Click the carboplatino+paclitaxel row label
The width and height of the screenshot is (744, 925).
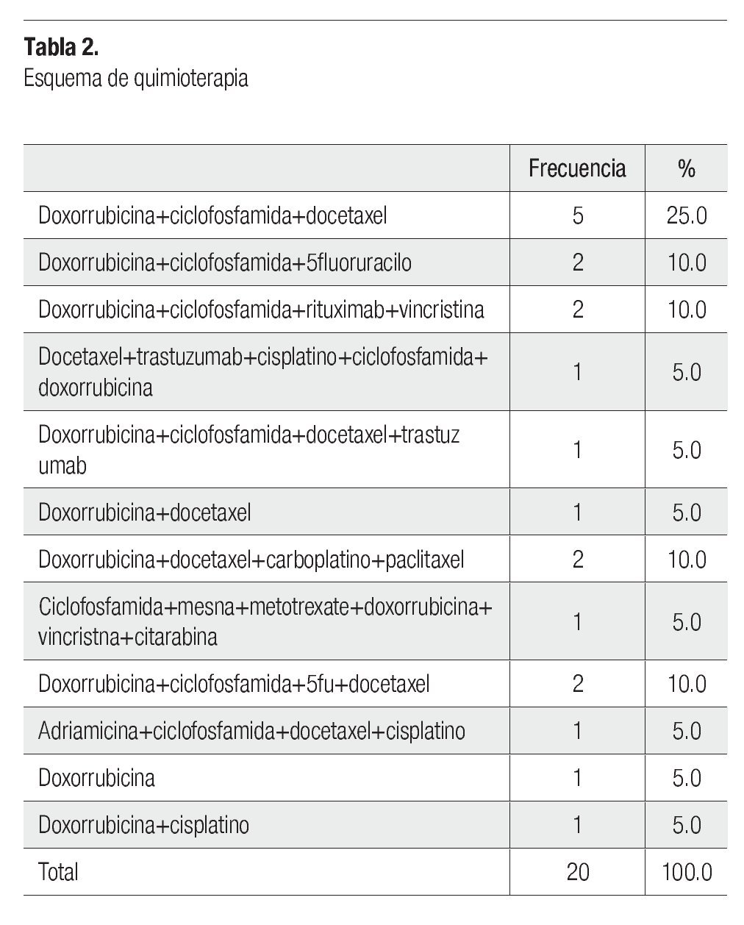251,560
